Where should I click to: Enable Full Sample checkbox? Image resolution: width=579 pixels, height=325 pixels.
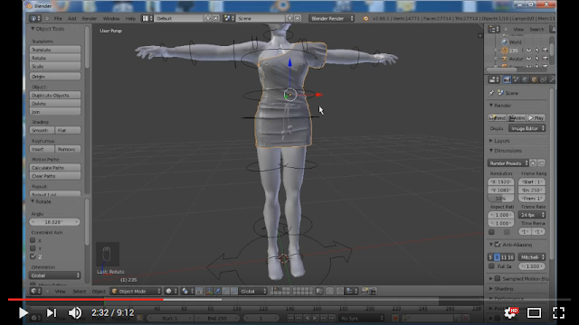point(491,266)
